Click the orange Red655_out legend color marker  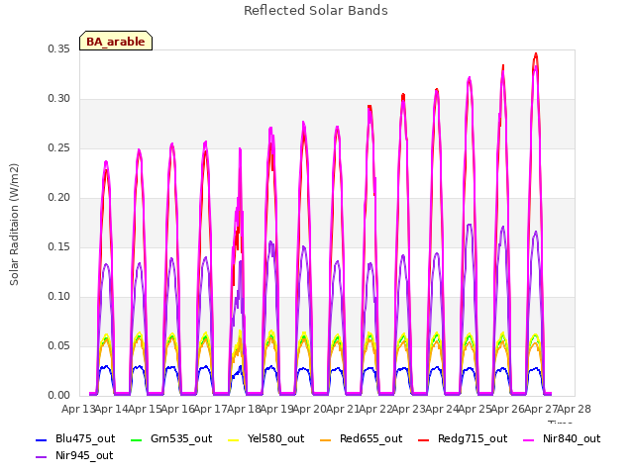pyautogui.click(x=326, y=439)
